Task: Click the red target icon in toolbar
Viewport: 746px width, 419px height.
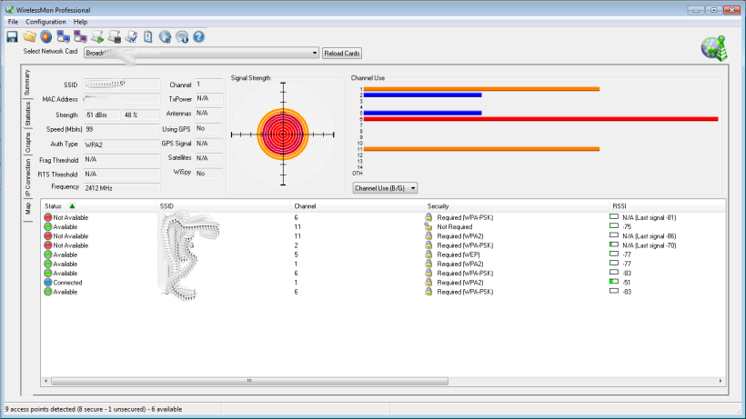Action: [x=46, y=37]
